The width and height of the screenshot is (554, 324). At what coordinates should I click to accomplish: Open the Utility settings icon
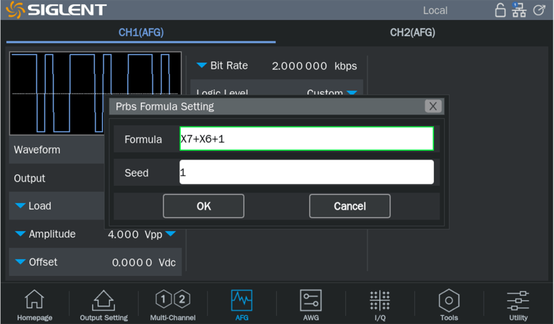click(x=518, y=305)
